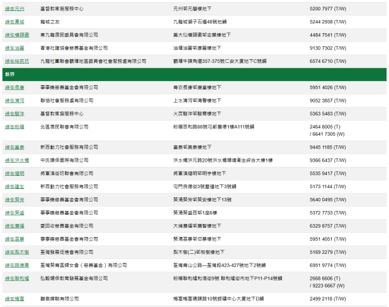
Task: Open the 綠在荔景 link
Action: point(15,239)
